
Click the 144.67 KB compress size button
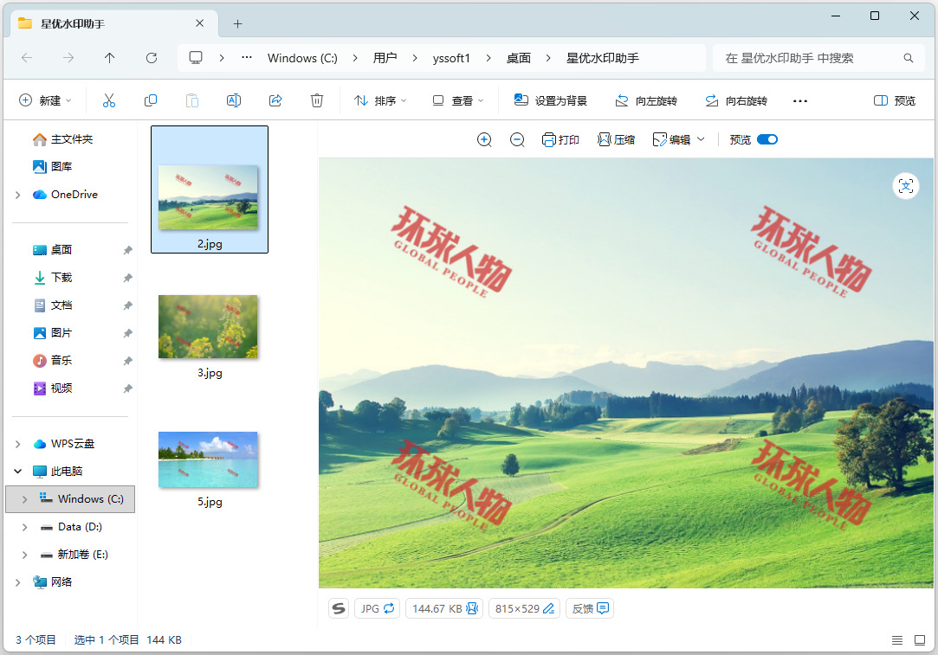pos(444,608)
